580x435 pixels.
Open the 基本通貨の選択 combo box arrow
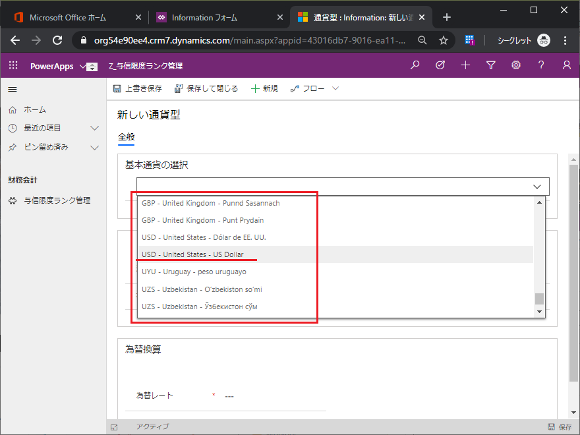point(536,187)
